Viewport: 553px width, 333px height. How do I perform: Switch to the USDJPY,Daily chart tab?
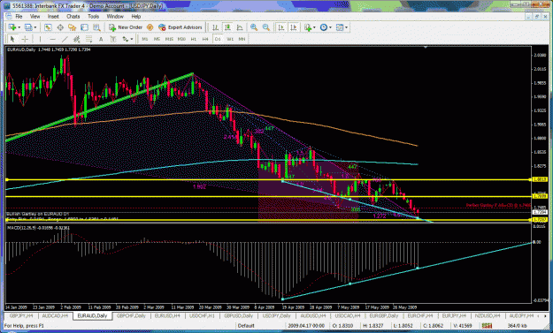(276, 316)
